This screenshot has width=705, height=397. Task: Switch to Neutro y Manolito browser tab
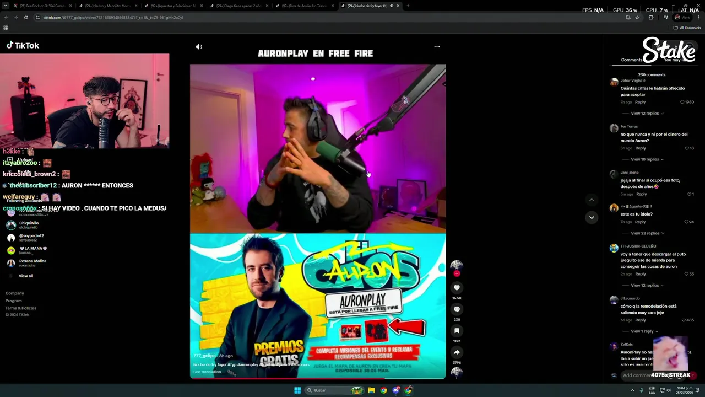tap(107, 6)
